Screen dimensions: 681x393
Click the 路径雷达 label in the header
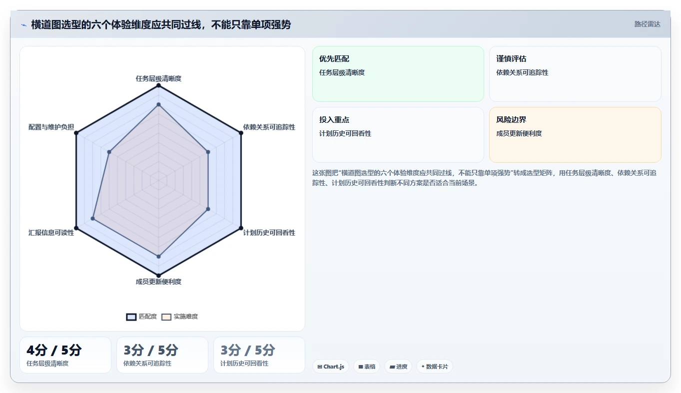coord(647,24)
